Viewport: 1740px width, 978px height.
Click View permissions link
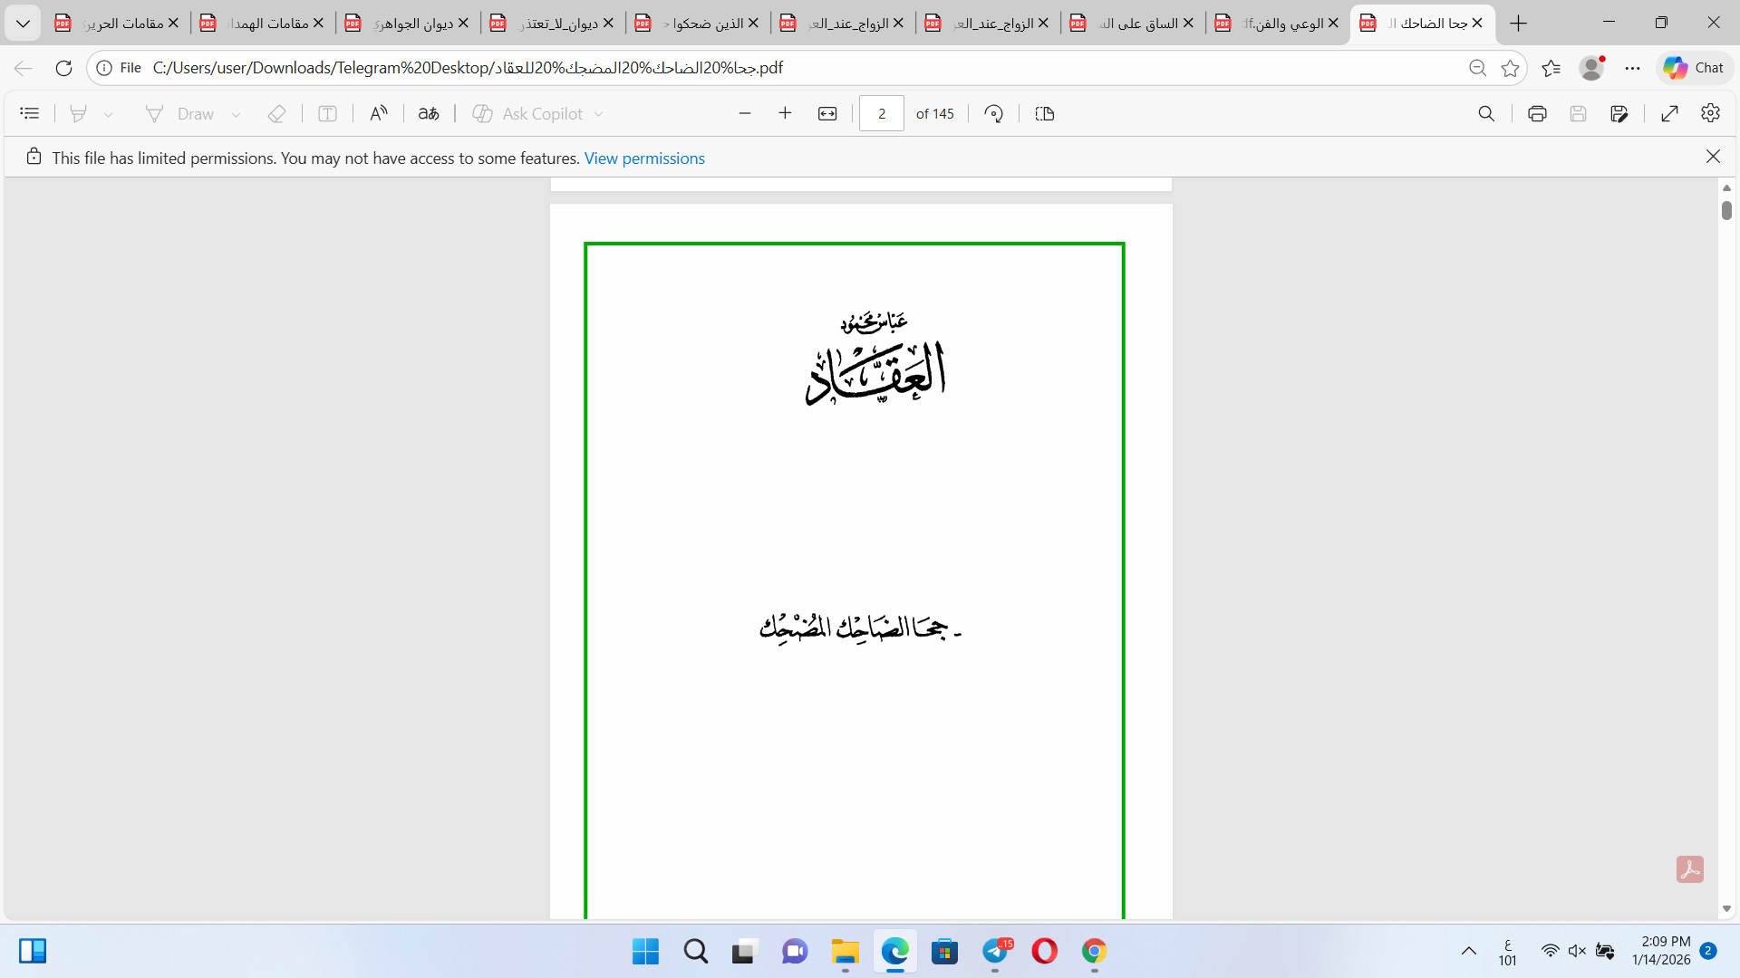pyautogui.click(x=644, y=158)
